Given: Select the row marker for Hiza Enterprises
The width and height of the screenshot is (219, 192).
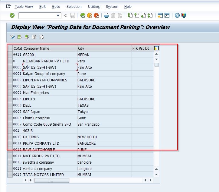Looking at the screenshot, I should pyautogui.click(x=10, y=93).
